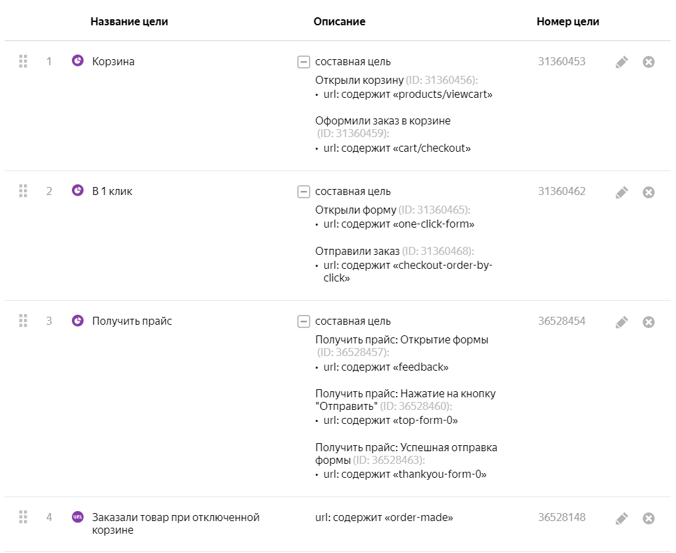Screen dimensions: 676x553
Task: Click the «Номер цели» column header
Action: tap(567, 21)
